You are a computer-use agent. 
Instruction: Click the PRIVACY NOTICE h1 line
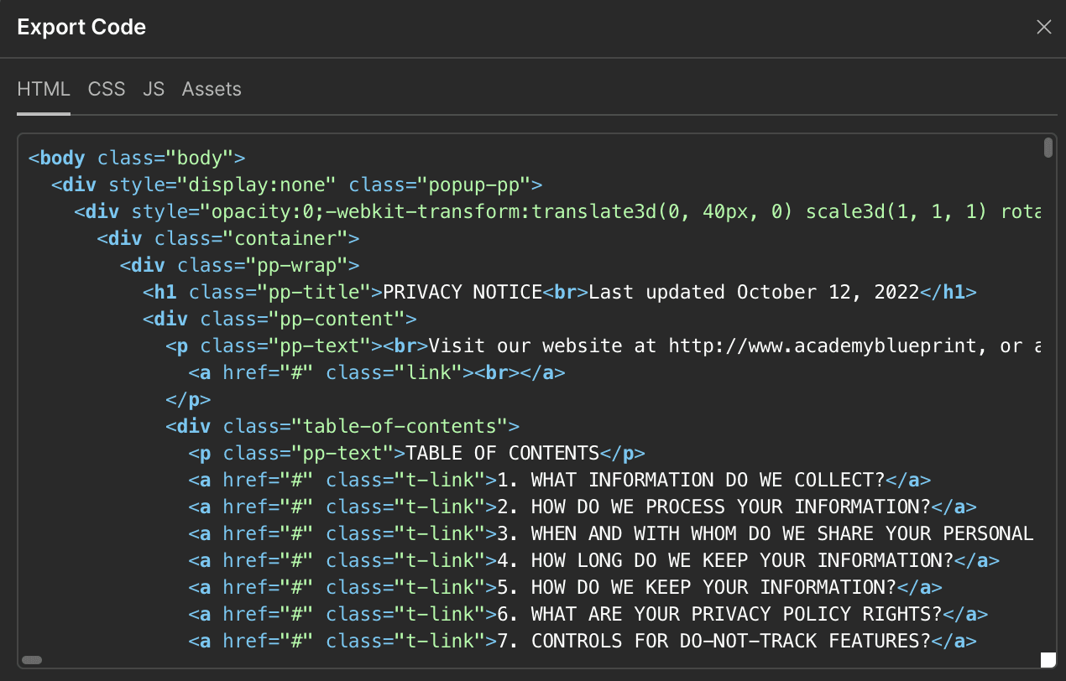(x=560, y=292)
